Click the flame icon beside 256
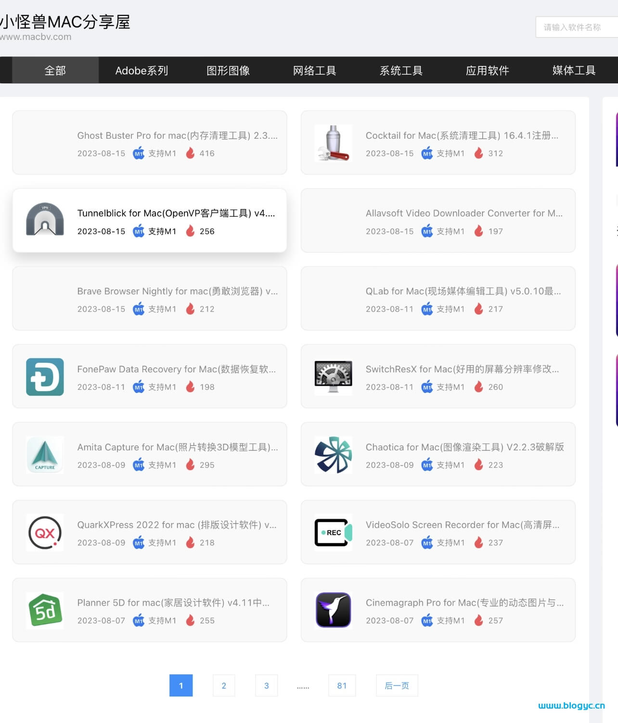618x723 pixels. (x=190, y=231)
